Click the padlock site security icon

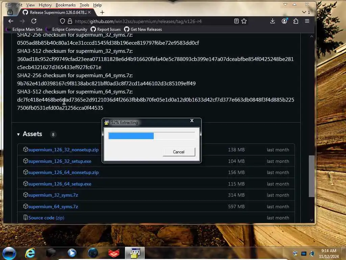point(70,21)
